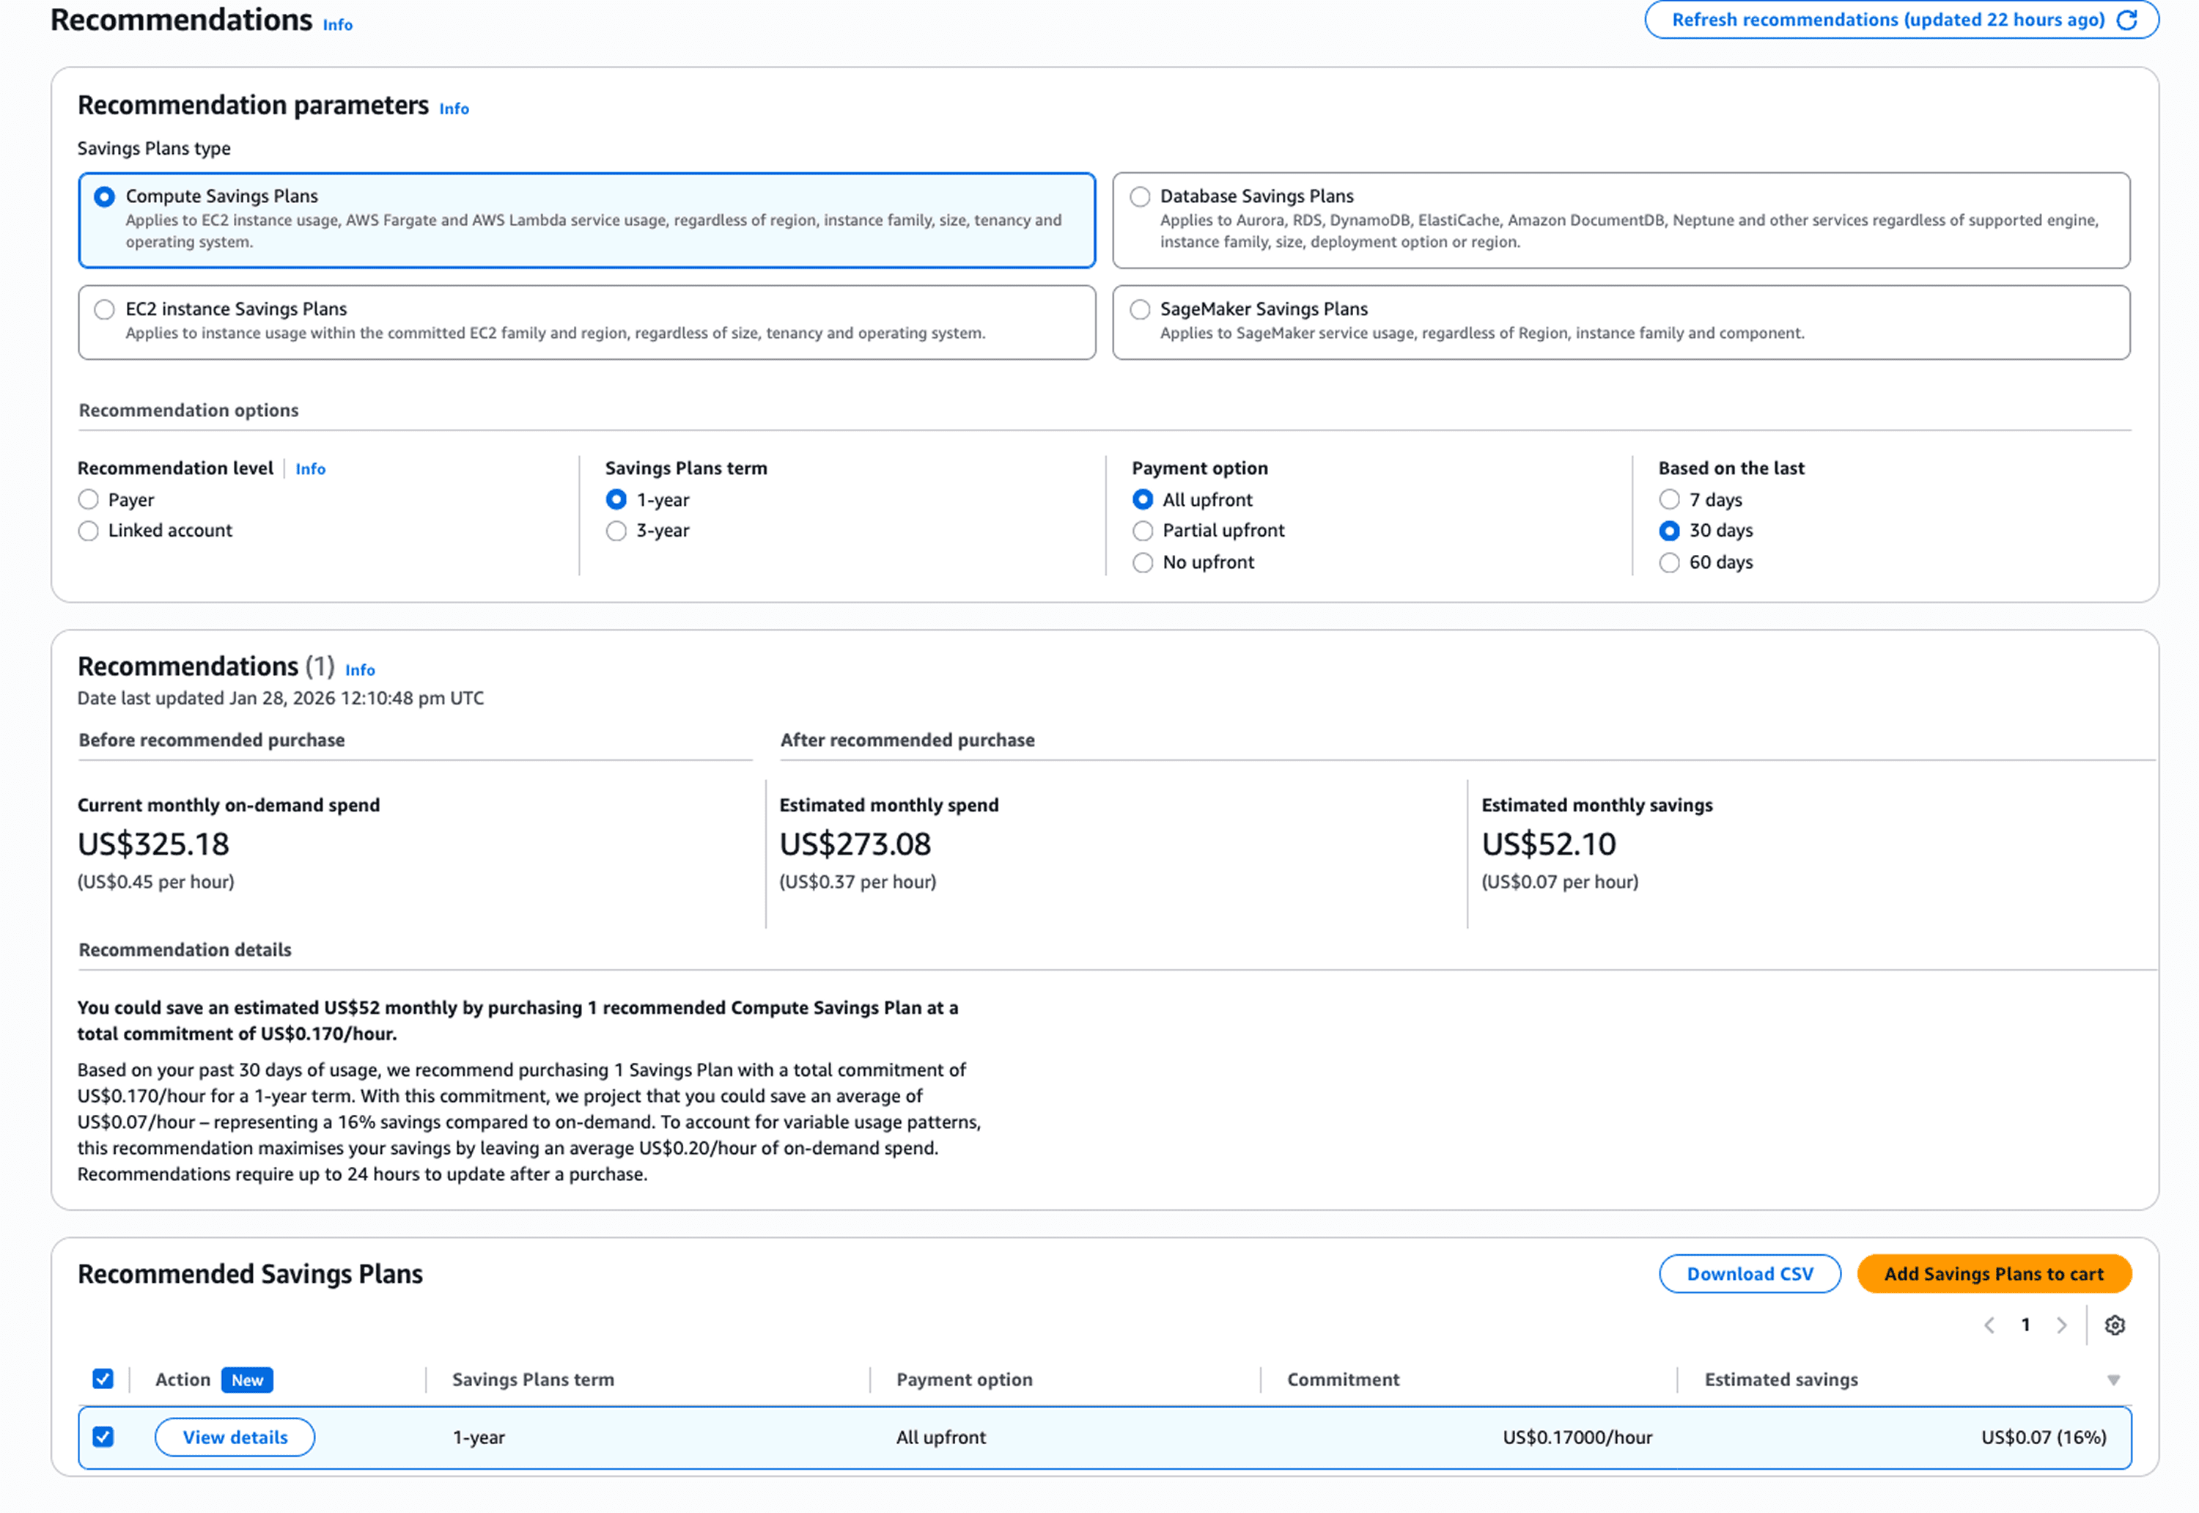Open table preferences gear icon

pos(2114,1325)
